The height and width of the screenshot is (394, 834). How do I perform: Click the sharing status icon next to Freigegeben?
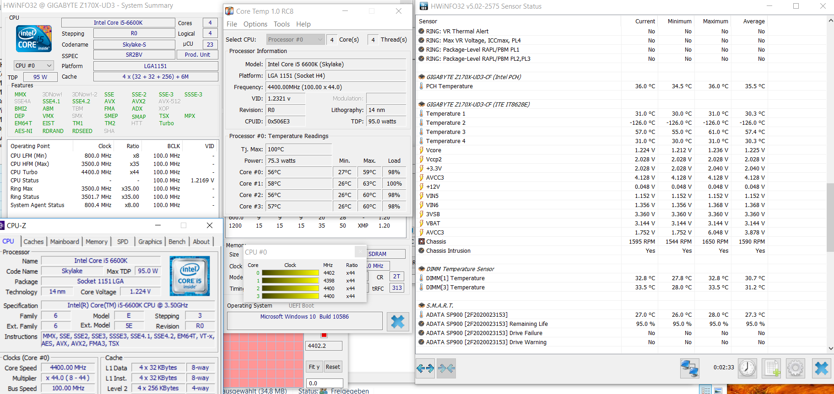point(324,391)
